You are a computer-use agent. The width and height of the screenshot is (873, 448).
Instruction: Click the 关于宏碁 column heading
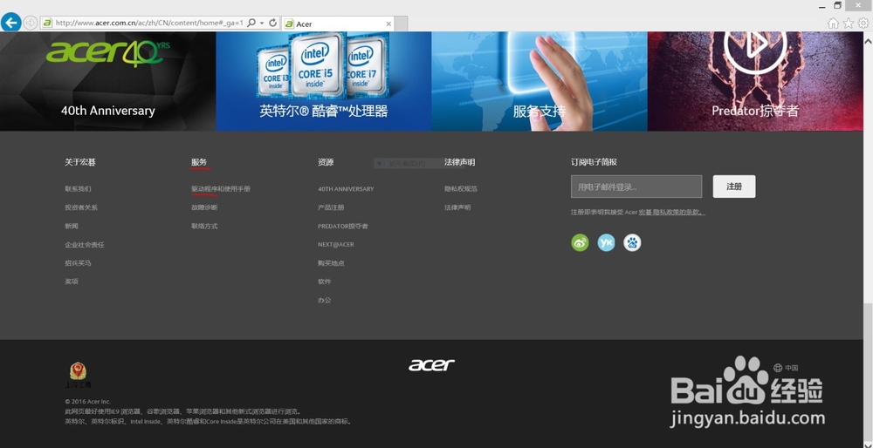[80, 162]
